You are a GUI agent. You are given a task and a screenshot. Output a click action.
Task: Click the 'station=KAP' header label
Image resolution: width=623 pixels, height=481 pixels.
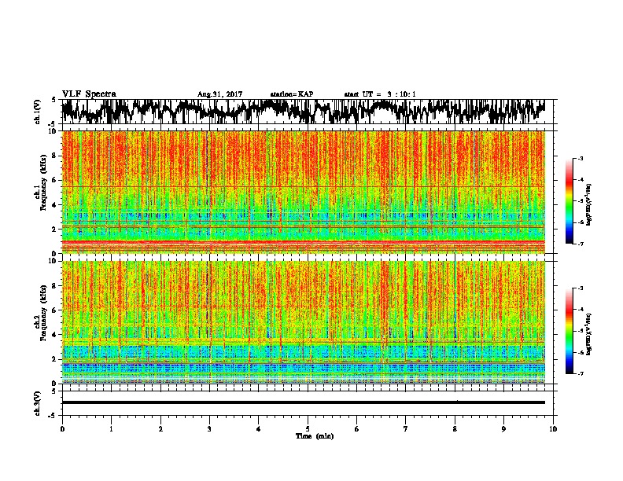click(x=292, y=94)
